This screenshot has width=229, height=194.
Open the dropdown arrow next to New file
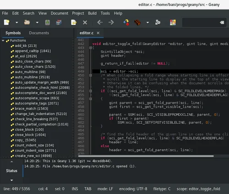tap(16, 22)
